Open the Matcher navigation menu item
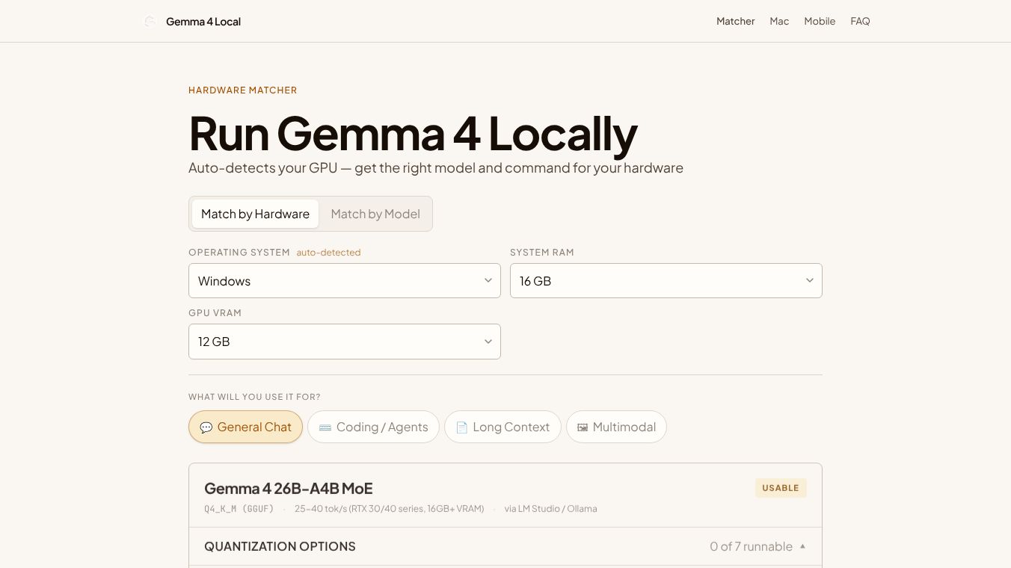Viewport: 1011px width, 568px height. coord(735,21)
